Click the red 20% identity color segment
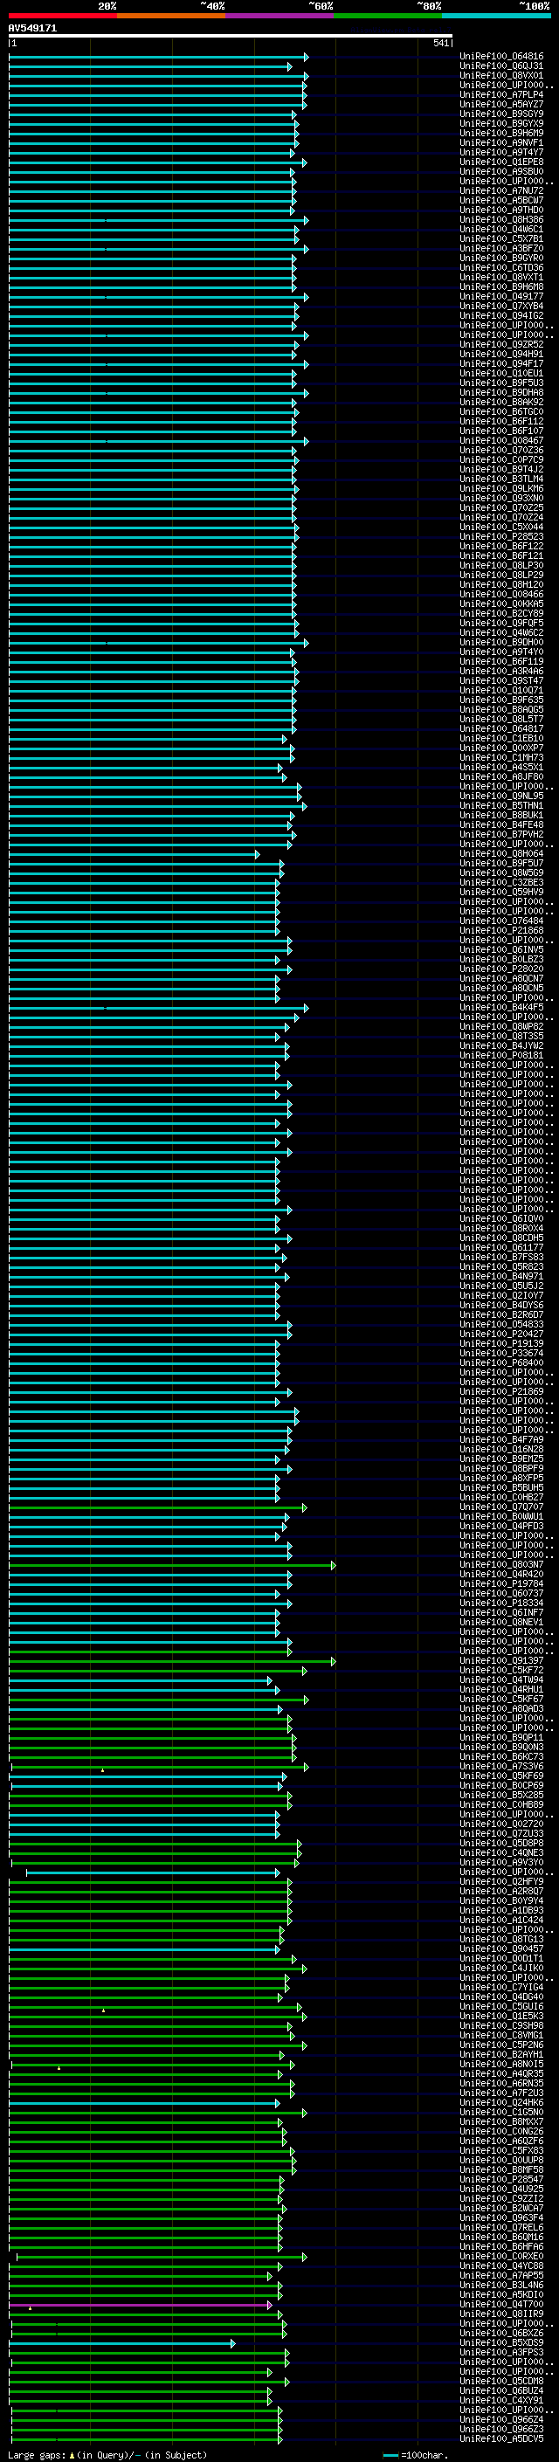Screen dimensions: 559x2462 (63, 16)
